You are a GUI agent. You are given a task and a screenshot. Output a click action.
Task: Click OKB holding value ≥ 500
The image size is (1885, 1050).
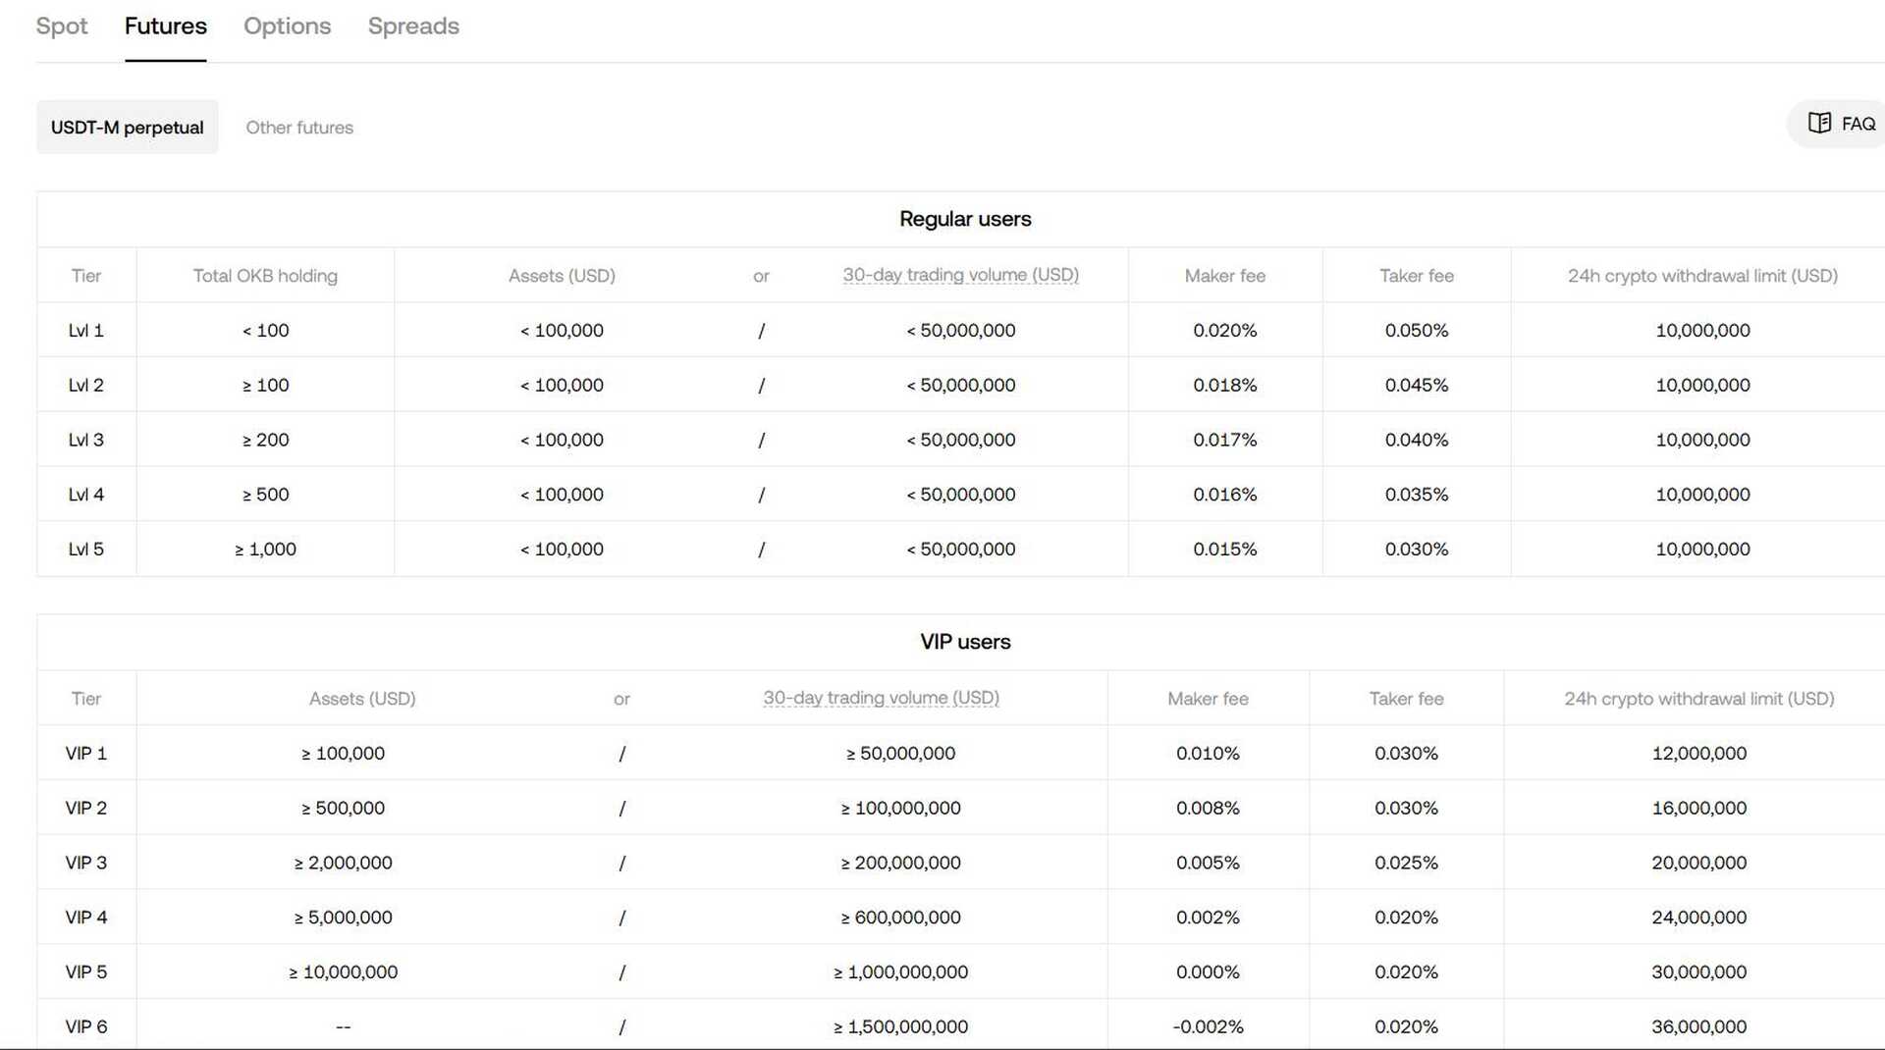click(x=265, y=495)
